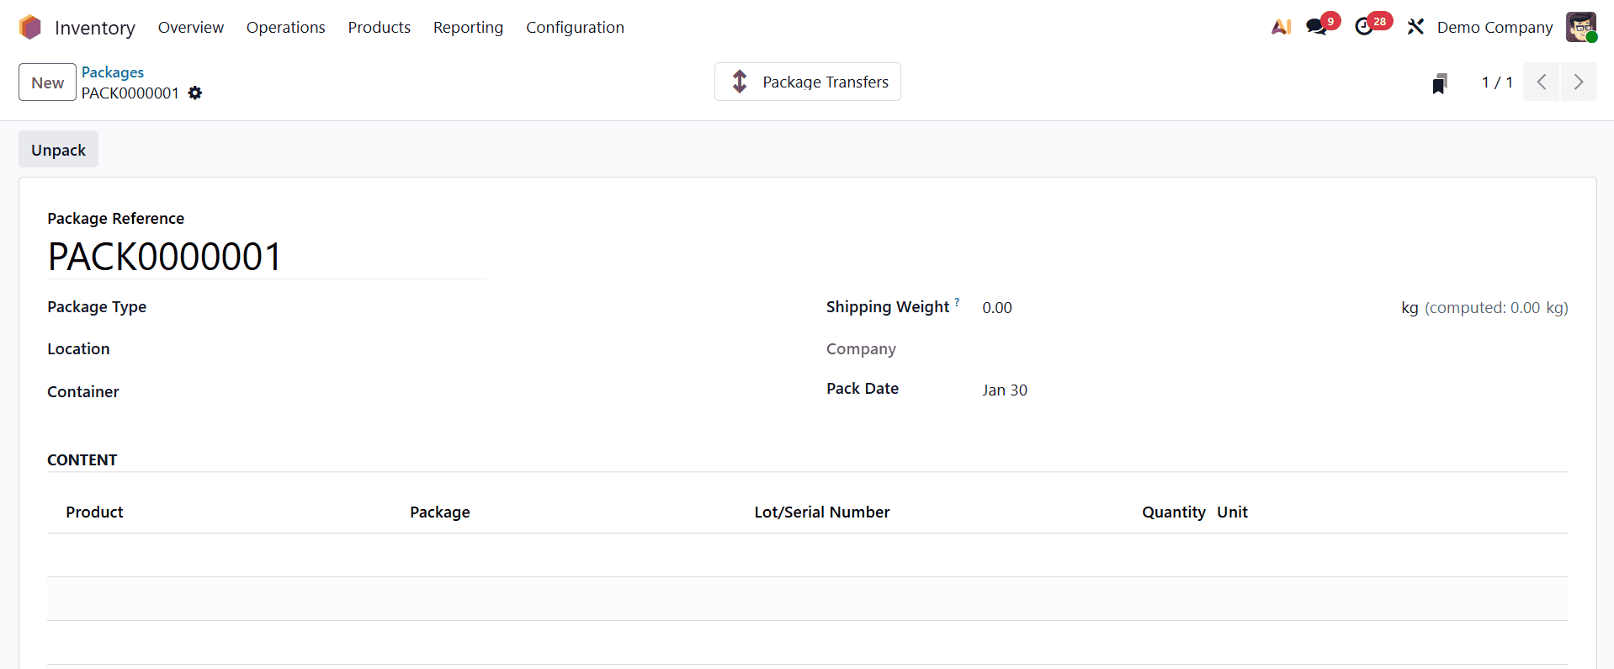1614x669 pixels.
Task: Click the transfer arrows icon on Package Transfers
Action: (x=739, y=82)
